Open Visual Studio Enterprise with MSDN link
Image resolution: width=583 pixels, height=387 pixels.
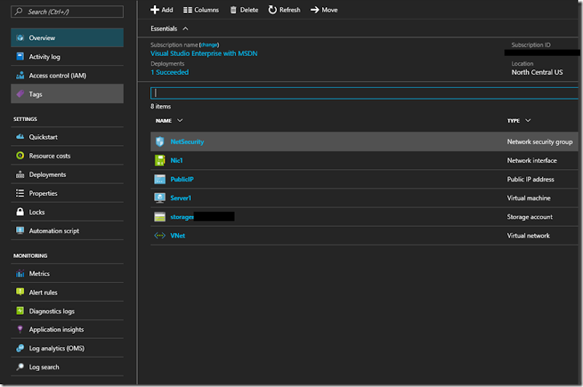tap(204, 53)
